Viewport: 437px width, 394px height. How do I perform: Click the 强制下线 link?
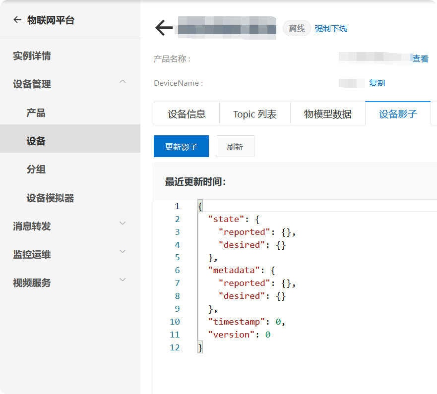(331, 28)
